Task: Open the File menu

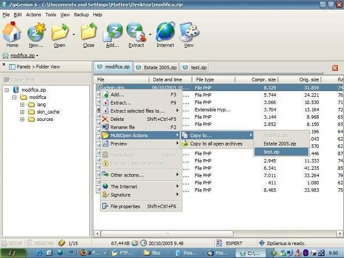Action: click(x=6, y=15)
